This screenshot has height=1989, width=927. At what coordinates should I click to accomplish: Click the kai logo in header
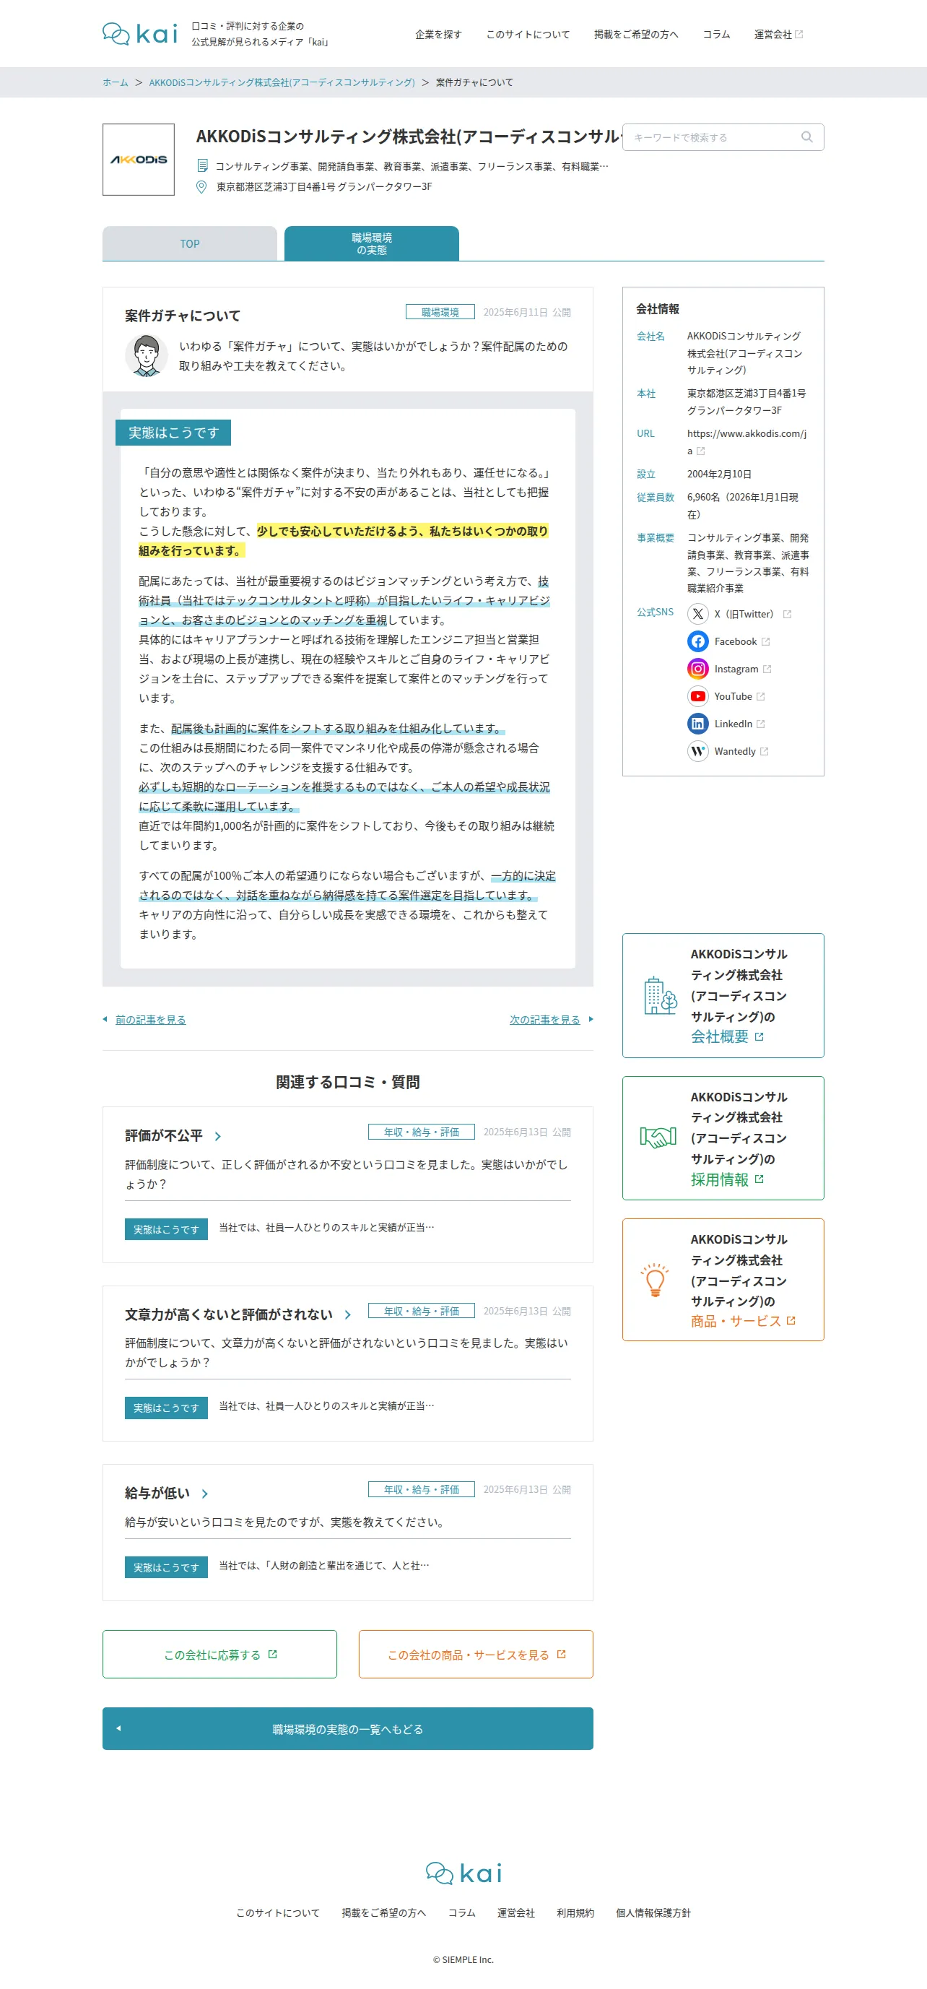click(140, 34)
